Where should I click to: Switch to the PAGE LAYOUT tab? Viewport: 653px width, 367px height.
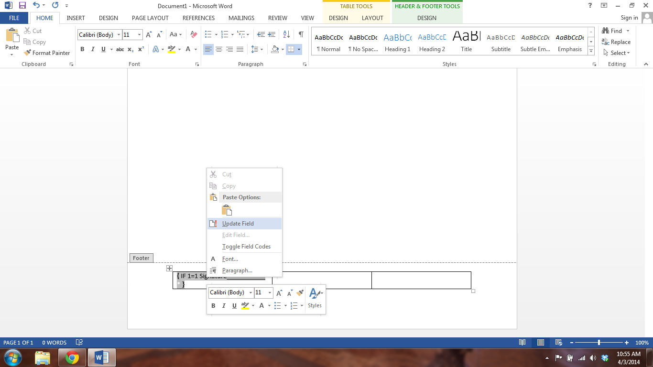click(150, 18)
